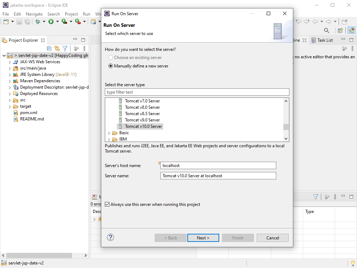This screenshot has width=357, height=268.
Task: Collapse all items in Project Explorer
Action: point(49,48)
